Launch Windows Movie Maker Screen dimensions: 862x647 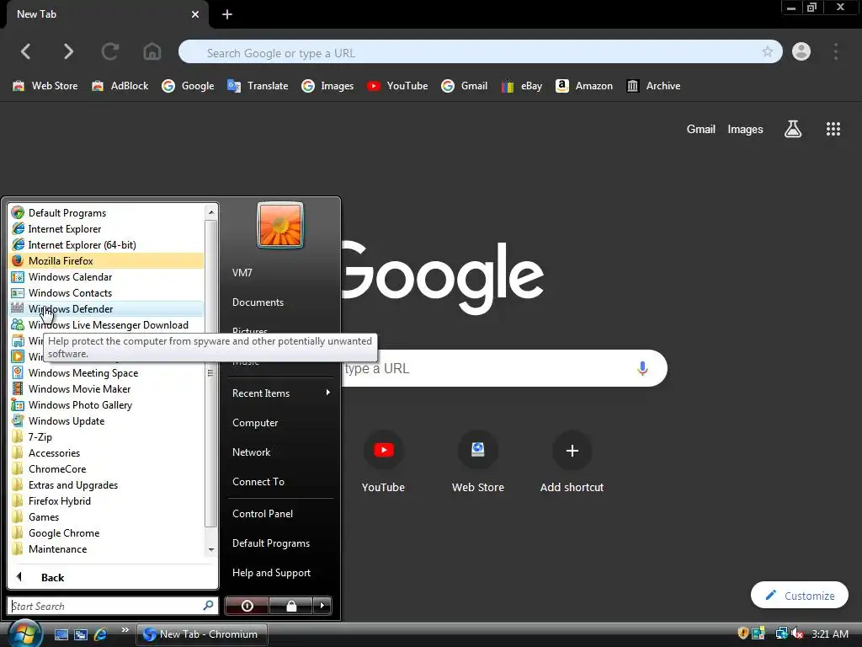[x=107, y=388]
